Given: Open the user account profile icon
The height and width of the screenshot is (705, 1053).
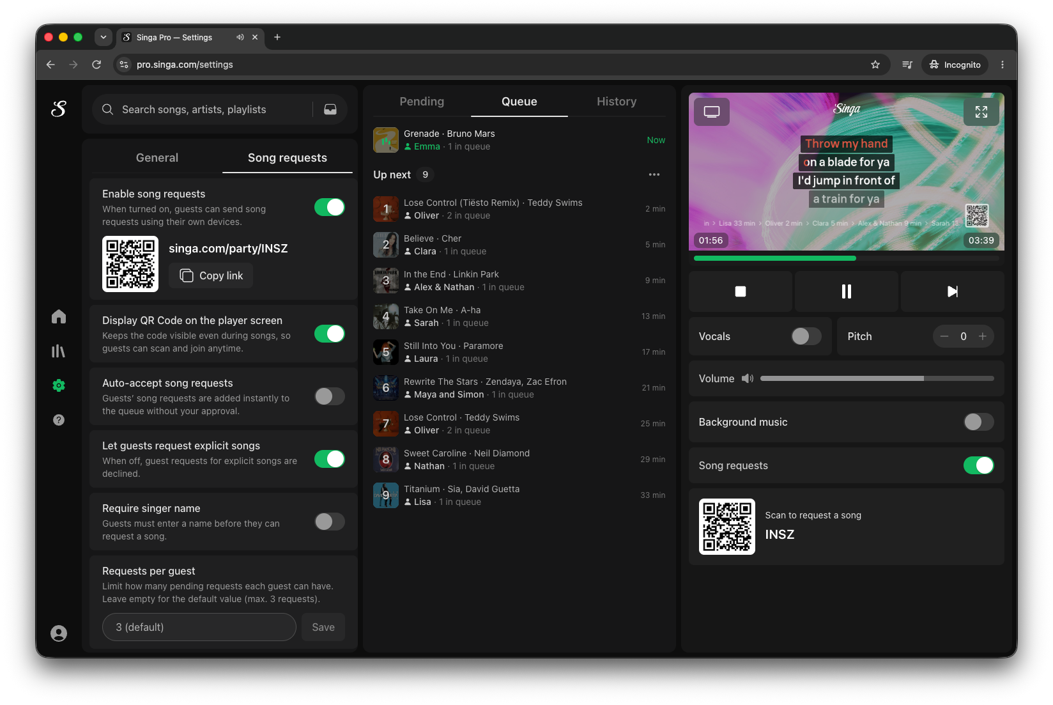Looking at the screenshot, I should (59, 633).
